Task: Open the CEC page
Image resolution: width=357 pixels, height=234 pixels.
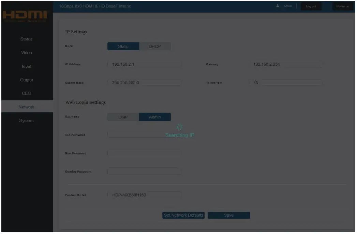Action: point(26,94)
